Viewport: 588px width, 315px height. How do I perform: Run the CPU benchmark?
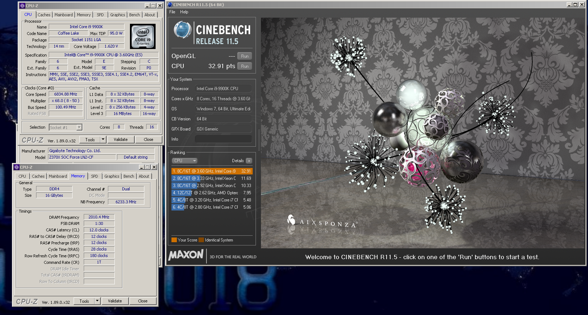[245, 66]
